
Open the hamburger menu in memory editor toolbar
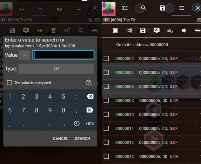(x=198, y=31)
